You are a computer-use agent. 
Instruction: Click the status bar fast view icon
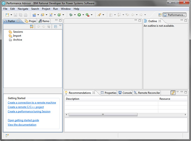coord(7,135)
